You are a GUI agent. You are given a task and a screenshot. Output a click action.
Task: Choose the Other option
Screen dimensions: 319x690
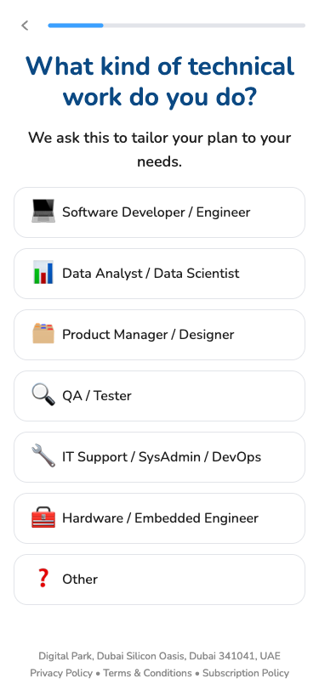(160, 580)
